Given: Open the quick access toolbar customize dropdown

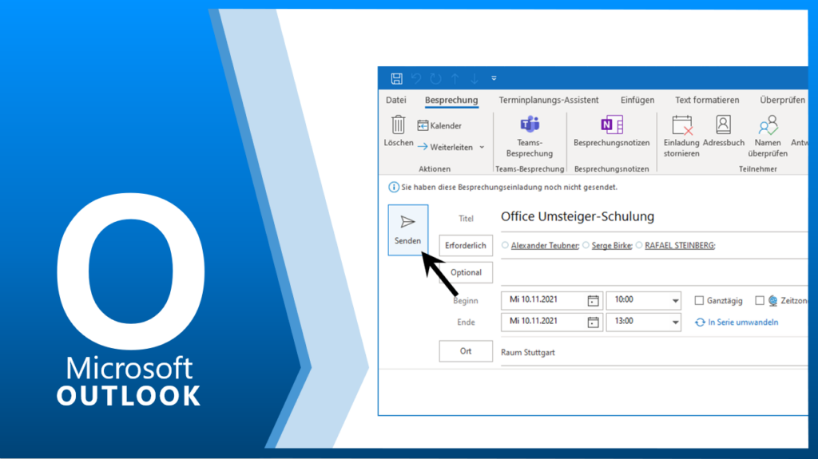Looking at the screenshot, I should [x=494, y=79].
